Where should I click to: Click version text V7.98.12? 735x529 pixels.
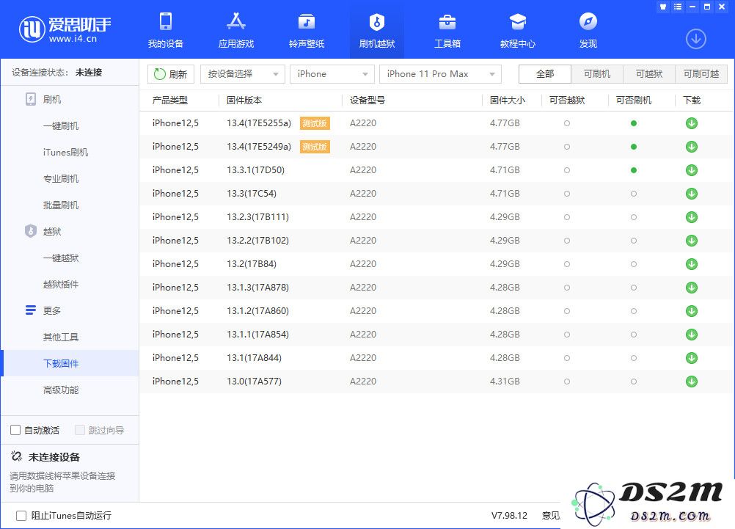pyautogui.click(x=509, y=515)
